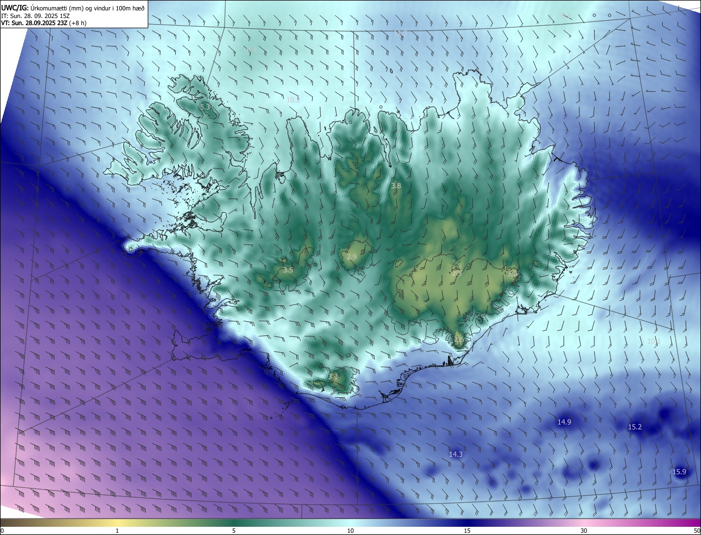
Task: Click the 1 tick on the color scale
Action: click(x=117, y=531)
